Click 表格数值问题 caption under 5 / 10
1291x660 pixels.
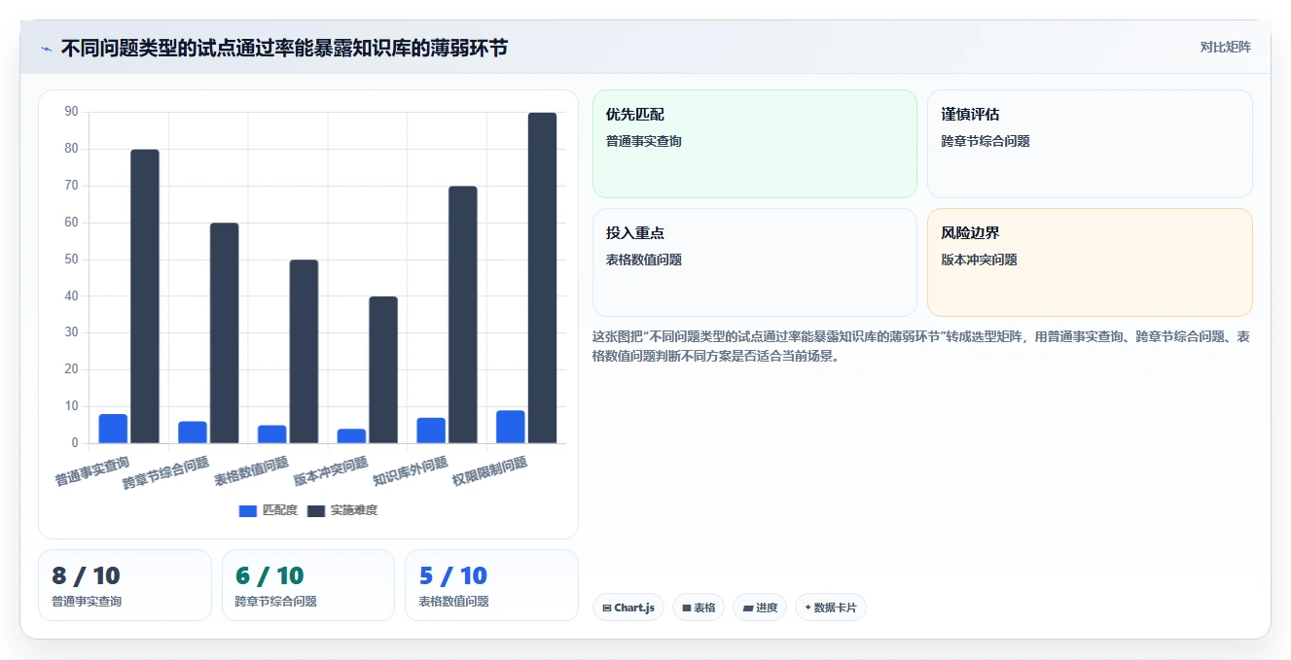pos(454,602)
